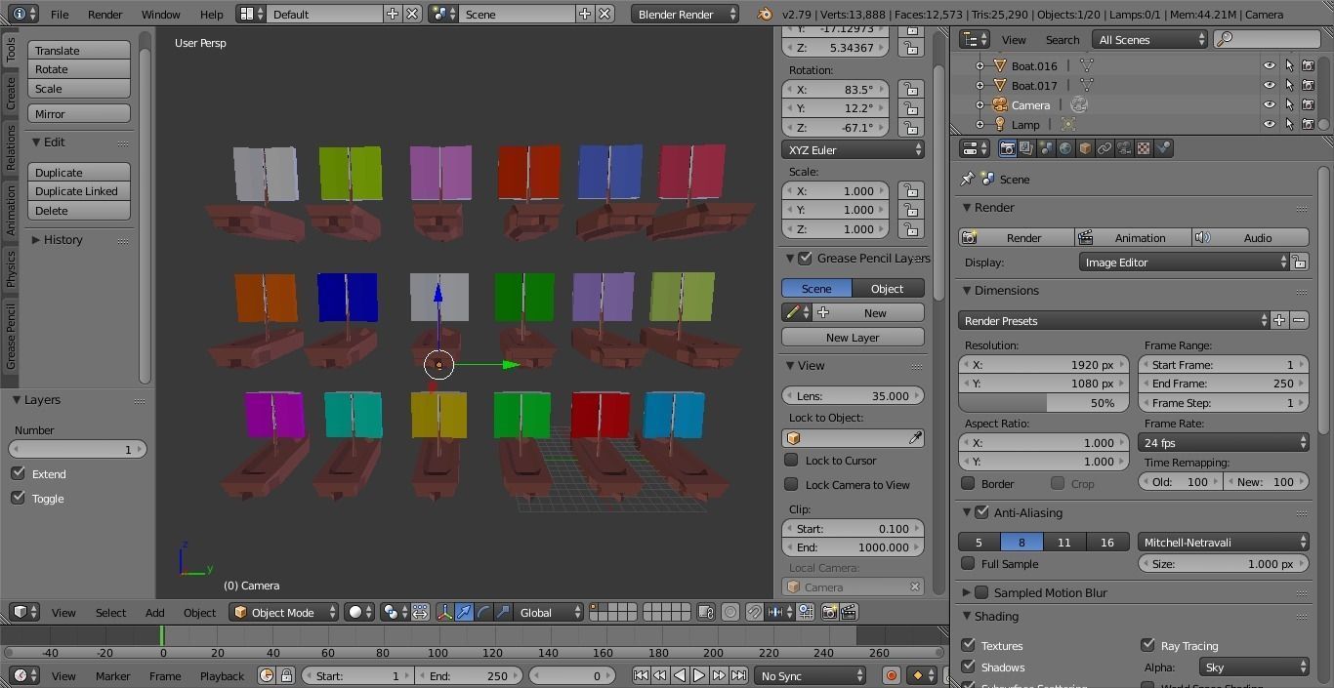Open the All Scenes outliner dropdown
The height and width of the screenshot is (688, 1334).
(1150, 39)
